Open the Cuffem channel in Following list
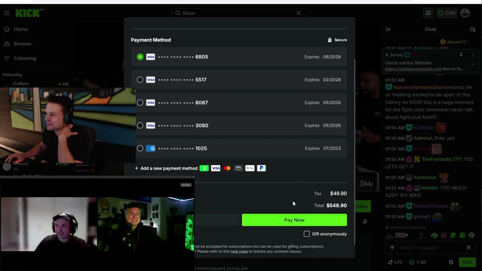482x271 pixels. 21,84
